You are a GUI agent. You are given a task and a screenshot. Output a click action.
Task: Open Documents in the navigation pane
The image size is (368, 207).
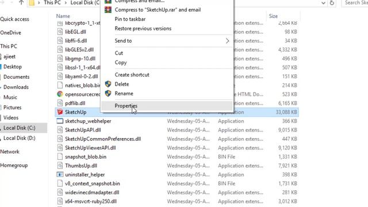pyautogui.click(x=16, y=76)
